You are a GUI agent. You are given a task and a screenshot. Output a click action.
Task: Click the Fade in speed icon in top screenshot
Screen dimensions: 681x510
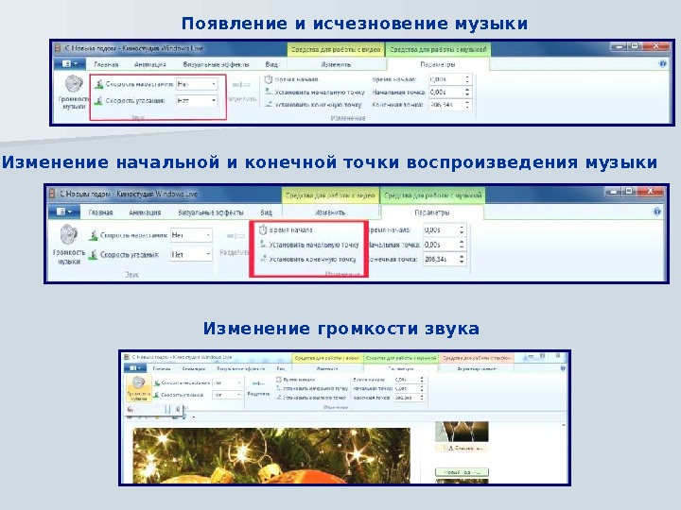(x=99, y=84)
